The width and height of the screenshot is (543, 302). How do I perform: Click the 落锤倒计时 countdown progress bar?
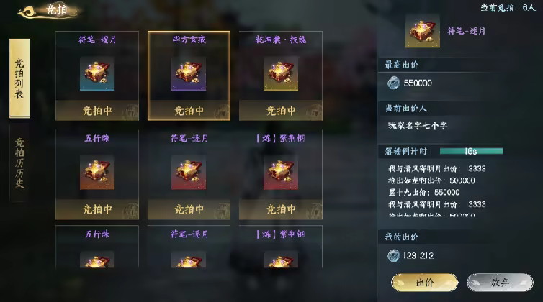point(471,151)
